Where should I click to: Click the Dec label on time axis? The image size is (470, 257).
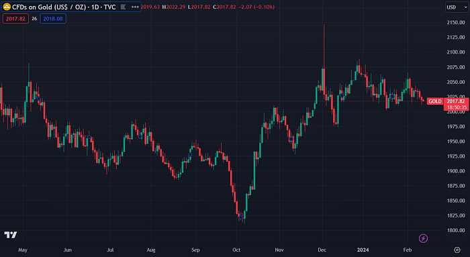(322, 250)
